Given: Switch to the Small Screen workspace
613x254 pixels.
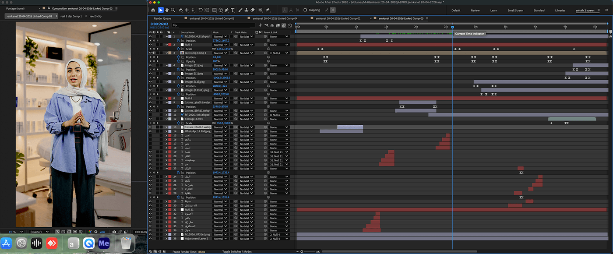Looking at the screenshot, I should pos(515,10).
